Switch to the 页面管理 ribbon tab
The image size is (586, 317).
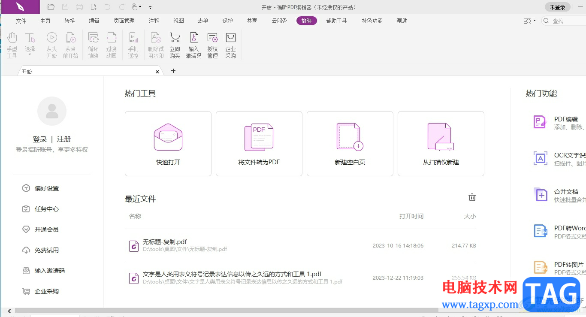click(124, 21)
